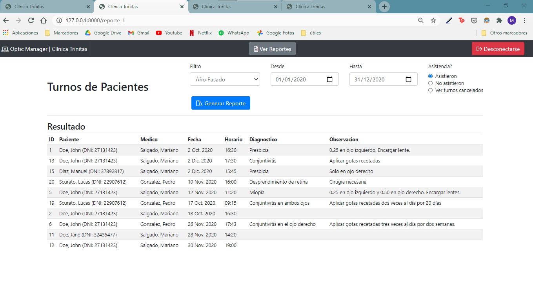Close the fourth Clínica Trinitas tab
533x285 pixels.
[x=369, y=7]
